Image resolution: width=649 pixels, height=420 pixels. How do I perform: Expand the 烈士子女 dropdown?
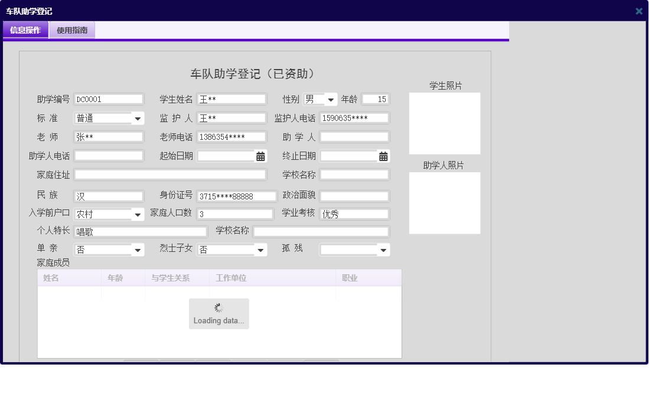261,250
